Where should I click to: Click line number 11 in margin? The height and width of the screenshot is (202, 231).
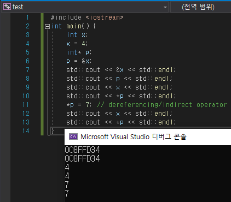pos(26,105)
